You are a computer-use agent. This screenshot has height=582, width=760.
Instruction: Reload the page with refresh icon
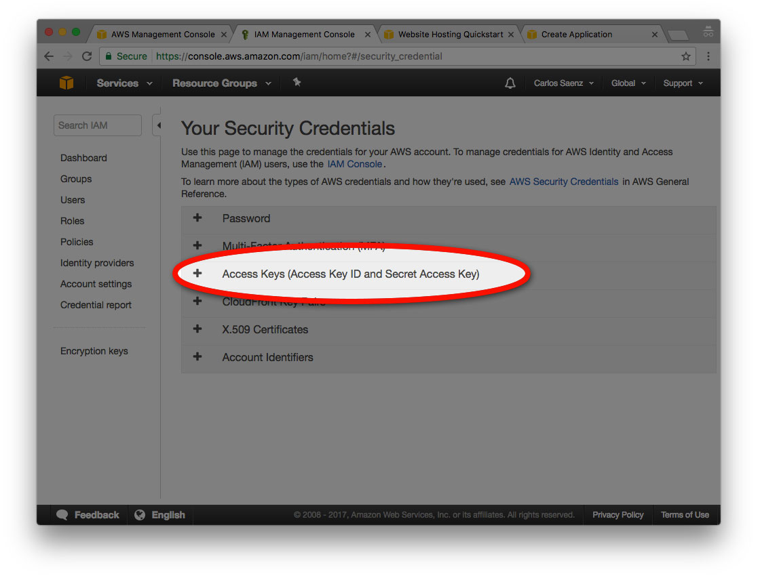coord(87,56)
